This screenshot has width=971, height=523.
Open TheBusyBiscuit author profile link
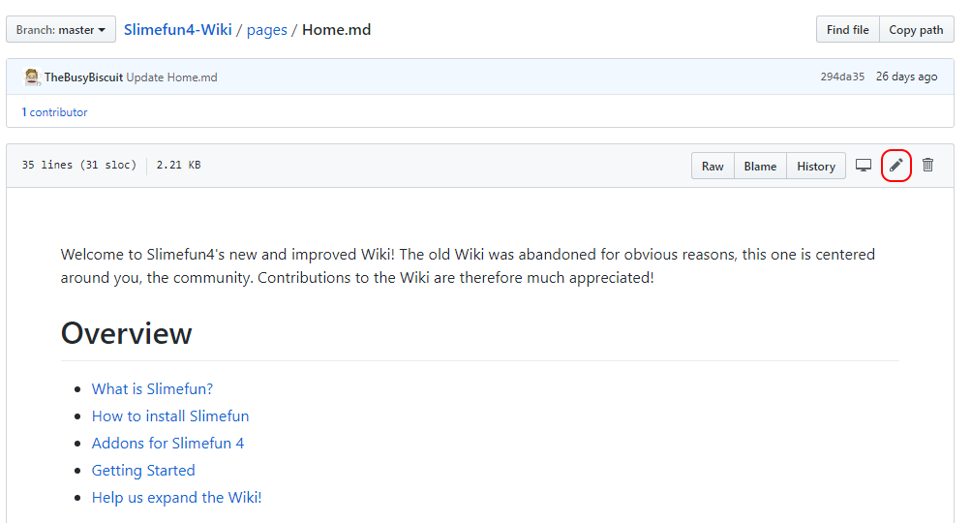(x=83, y=77)
